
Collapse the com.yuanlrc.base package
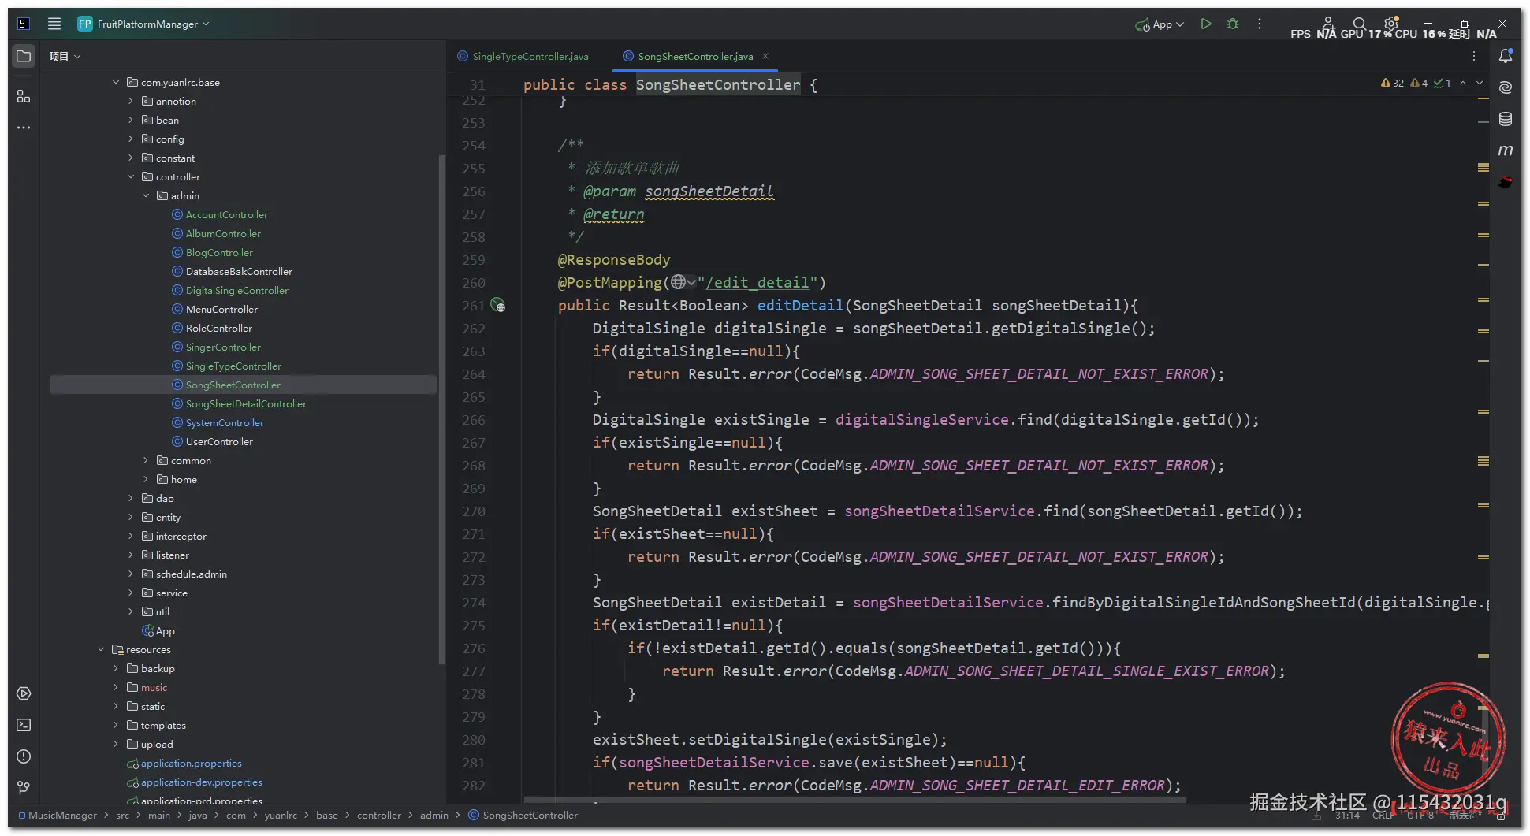(116, 82)
